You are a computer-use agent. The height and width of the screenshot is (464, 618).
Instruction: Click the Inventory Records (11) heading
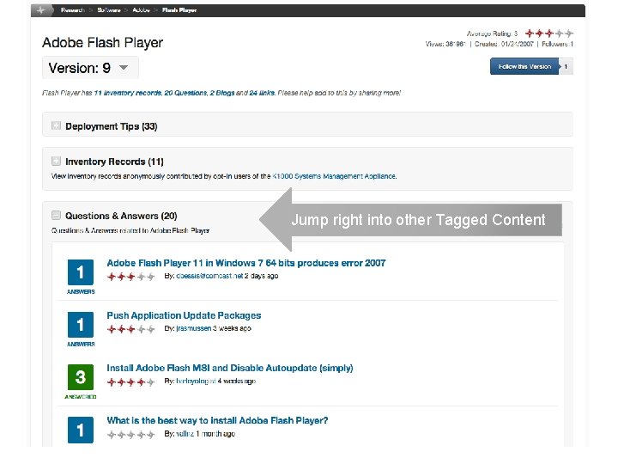tap(114, 162)
